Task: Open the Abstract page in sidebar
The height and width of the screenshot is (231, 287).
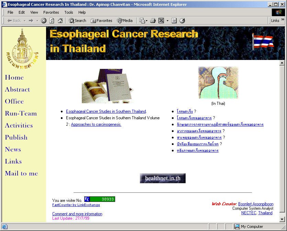Action: (x=17, y=89)
